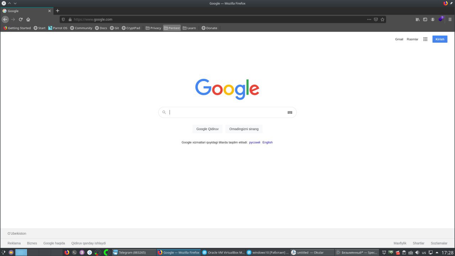
Task: Click the blue Kirish sign-in button
Action: click(440, 39)
